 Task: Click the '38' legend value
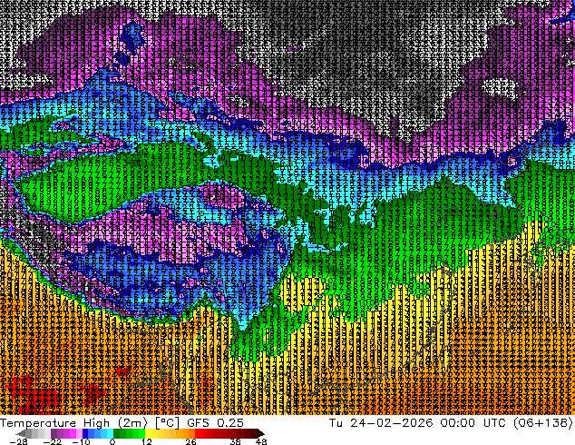(236, 441)
